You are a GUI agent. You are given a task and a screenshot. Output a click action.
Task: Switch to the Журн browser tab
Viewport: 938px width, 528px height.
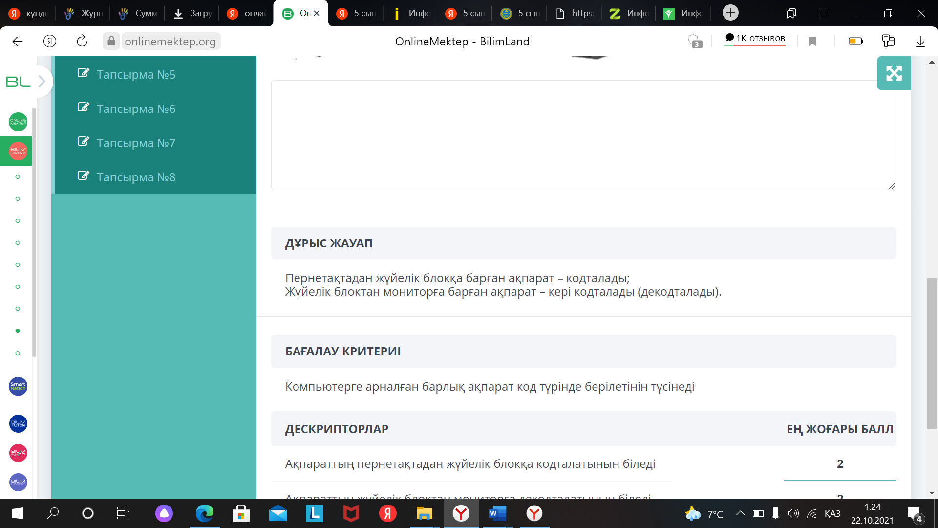point(84,13)
